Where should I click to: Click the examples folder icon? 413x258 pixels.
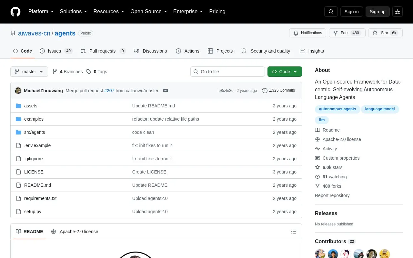(18, 119)
